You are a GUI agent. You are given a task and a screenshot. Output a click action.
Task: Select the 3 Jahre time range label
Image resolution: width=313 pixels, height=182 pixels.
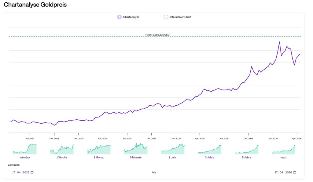tap(210, 157)
